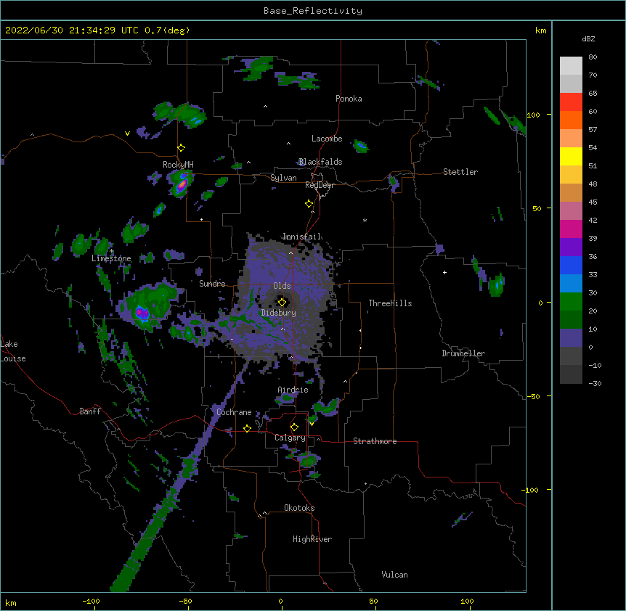Click the storm cell just south of Calgary
The image size is (626, 611).
tap(308, 460)
